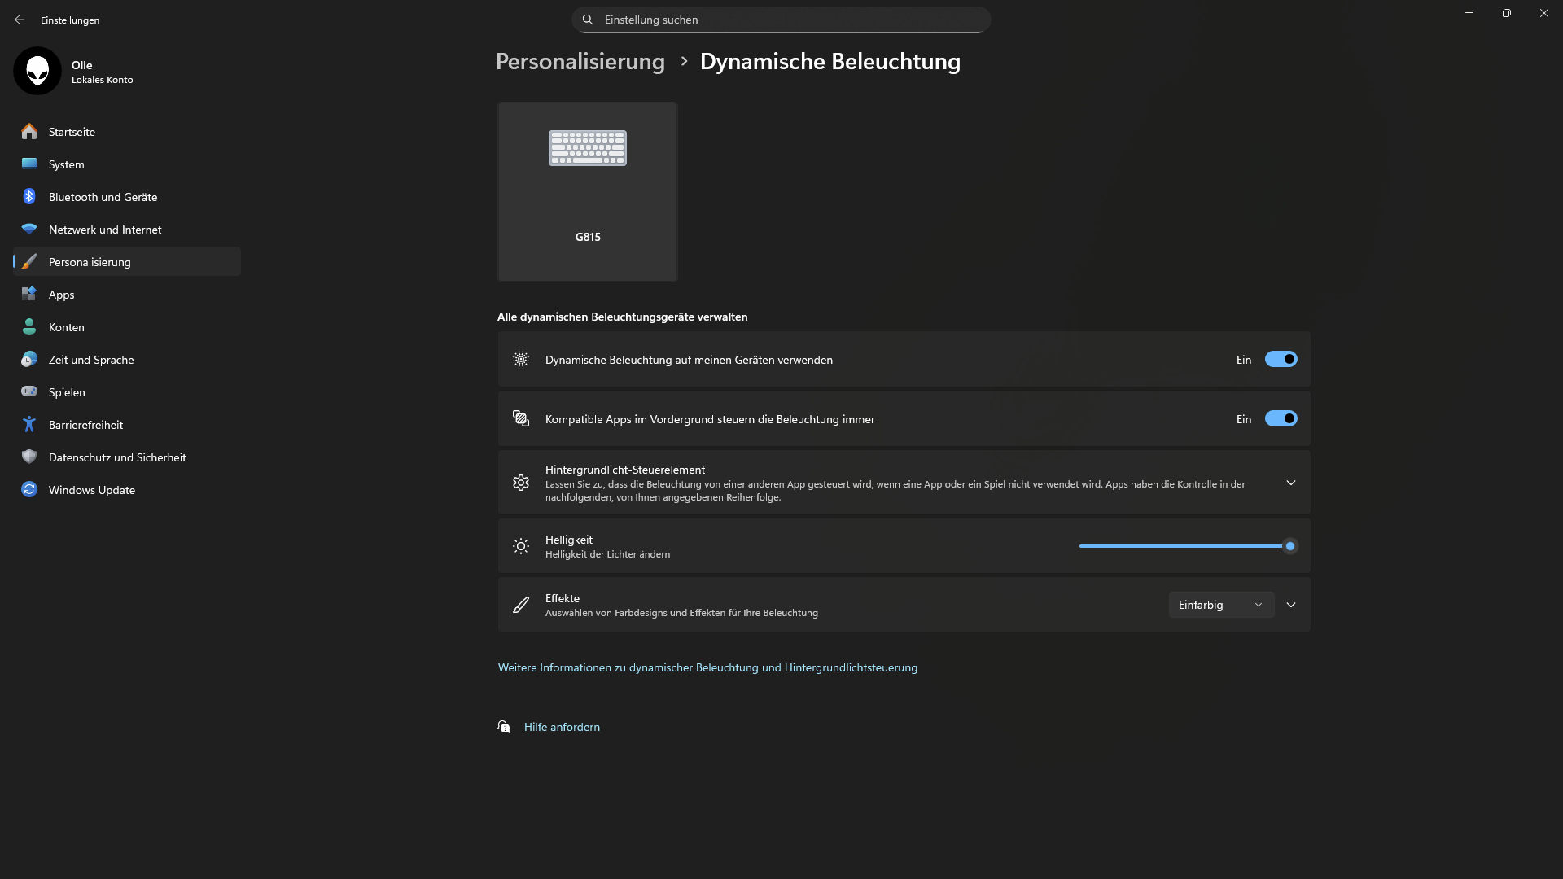The width and height of the screenshot is (1563, 879).
Task: Click the Olle user avatar
Action: 37,72
